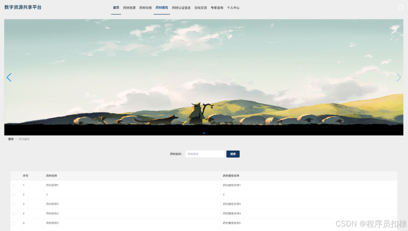Check the checkbox for row 药材名称1
Image resolution: width=408 pixels, height=231 pixels.
pos(14,185)
